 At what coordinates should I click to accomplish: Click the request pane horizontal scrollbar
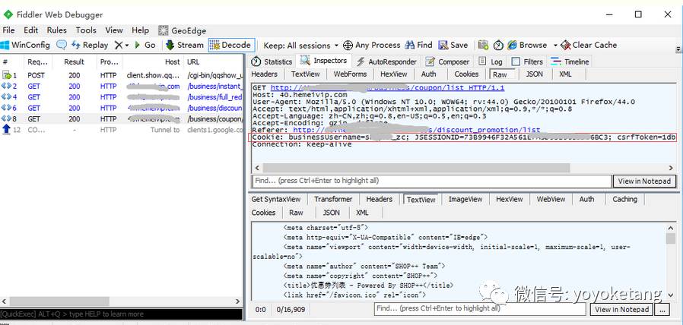coord(416,168)
